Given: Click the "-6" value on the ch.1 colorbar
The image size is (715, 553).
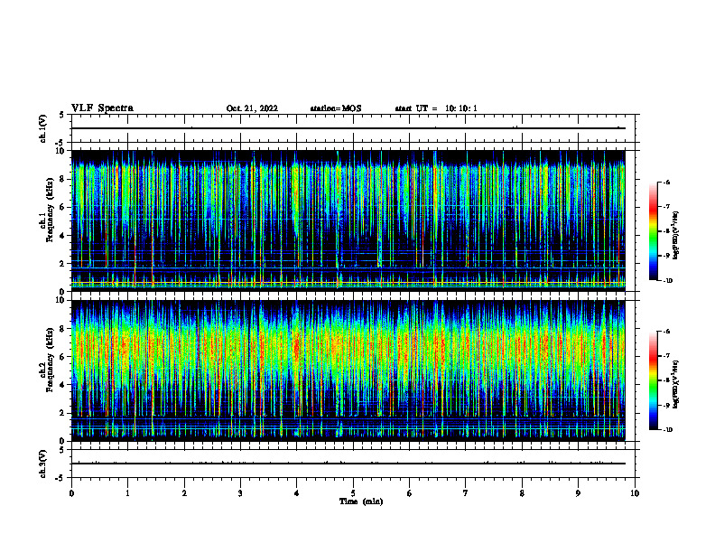Looking at the screenshot, I should (666, 182).
